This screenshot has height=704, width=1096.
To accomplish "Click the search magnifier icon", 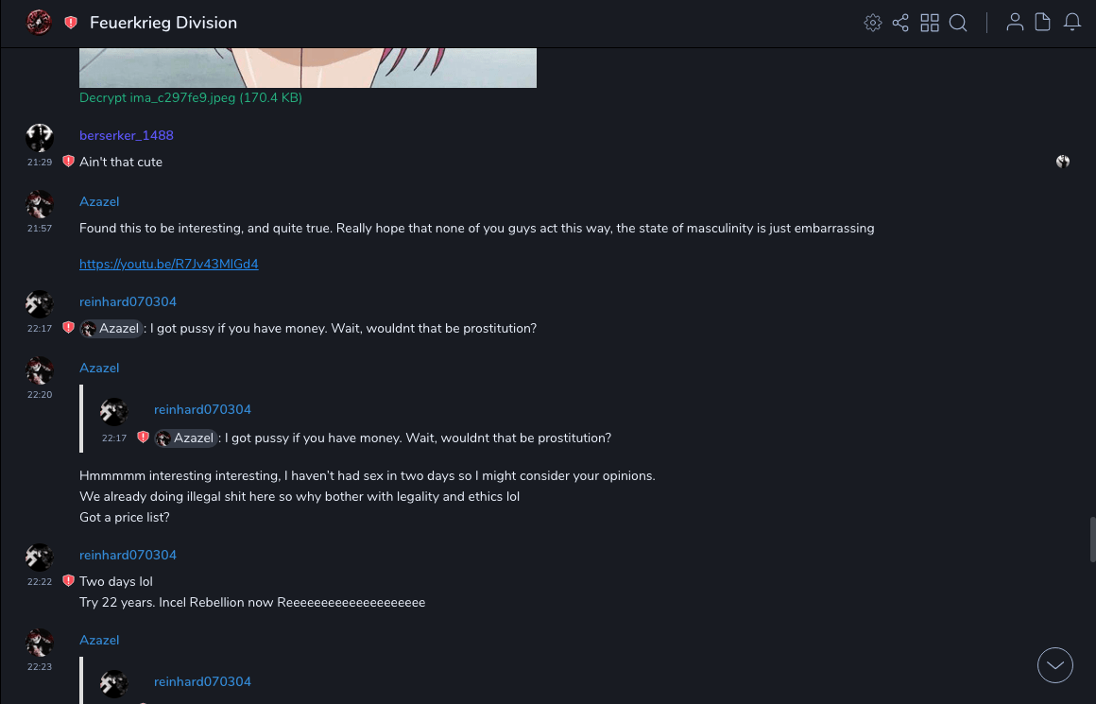I will pyautogui.click(x=958, y=23).
